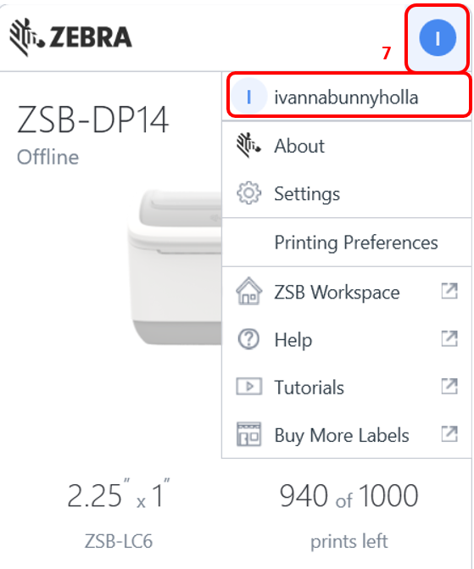
Task: Click the printer image thumbnail
Action: pyautogui.click(x=175, y=267)
